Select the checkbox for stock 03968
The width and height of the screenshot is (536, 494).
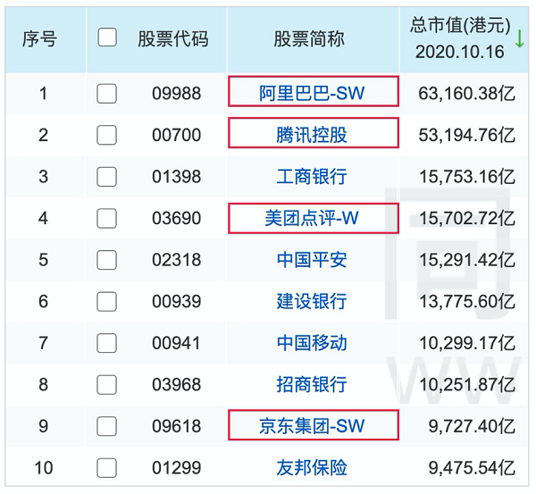point(107,384)
